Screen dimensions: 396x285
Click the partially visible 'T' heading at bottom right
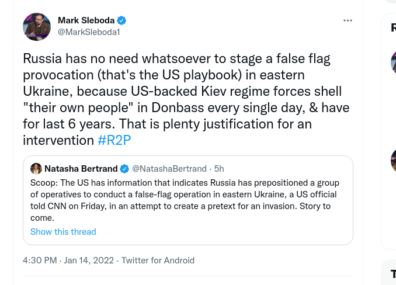point(393,274)
